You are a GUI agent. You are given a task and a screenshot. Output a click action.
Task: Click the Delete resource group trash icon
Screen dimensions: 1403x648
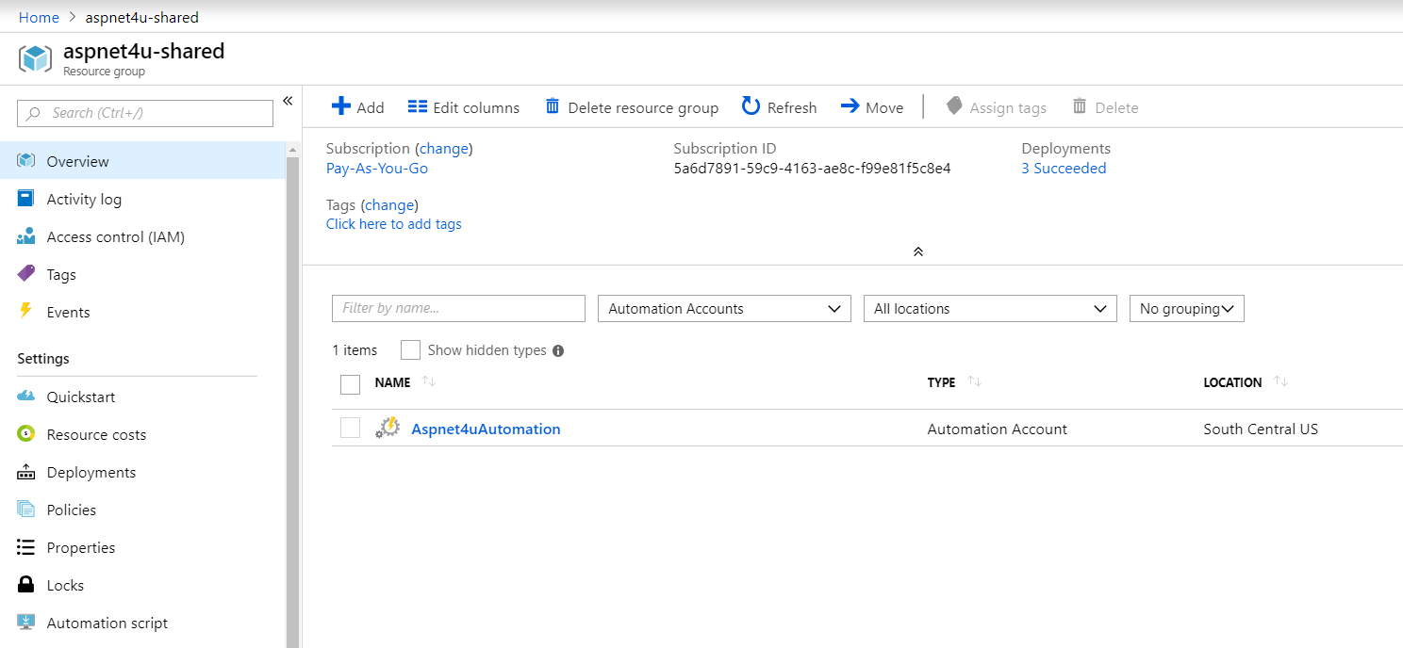click(x=553, y=106)
